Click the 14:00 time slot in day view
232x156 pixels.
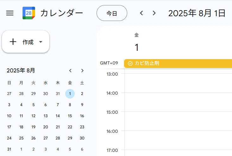178,102
